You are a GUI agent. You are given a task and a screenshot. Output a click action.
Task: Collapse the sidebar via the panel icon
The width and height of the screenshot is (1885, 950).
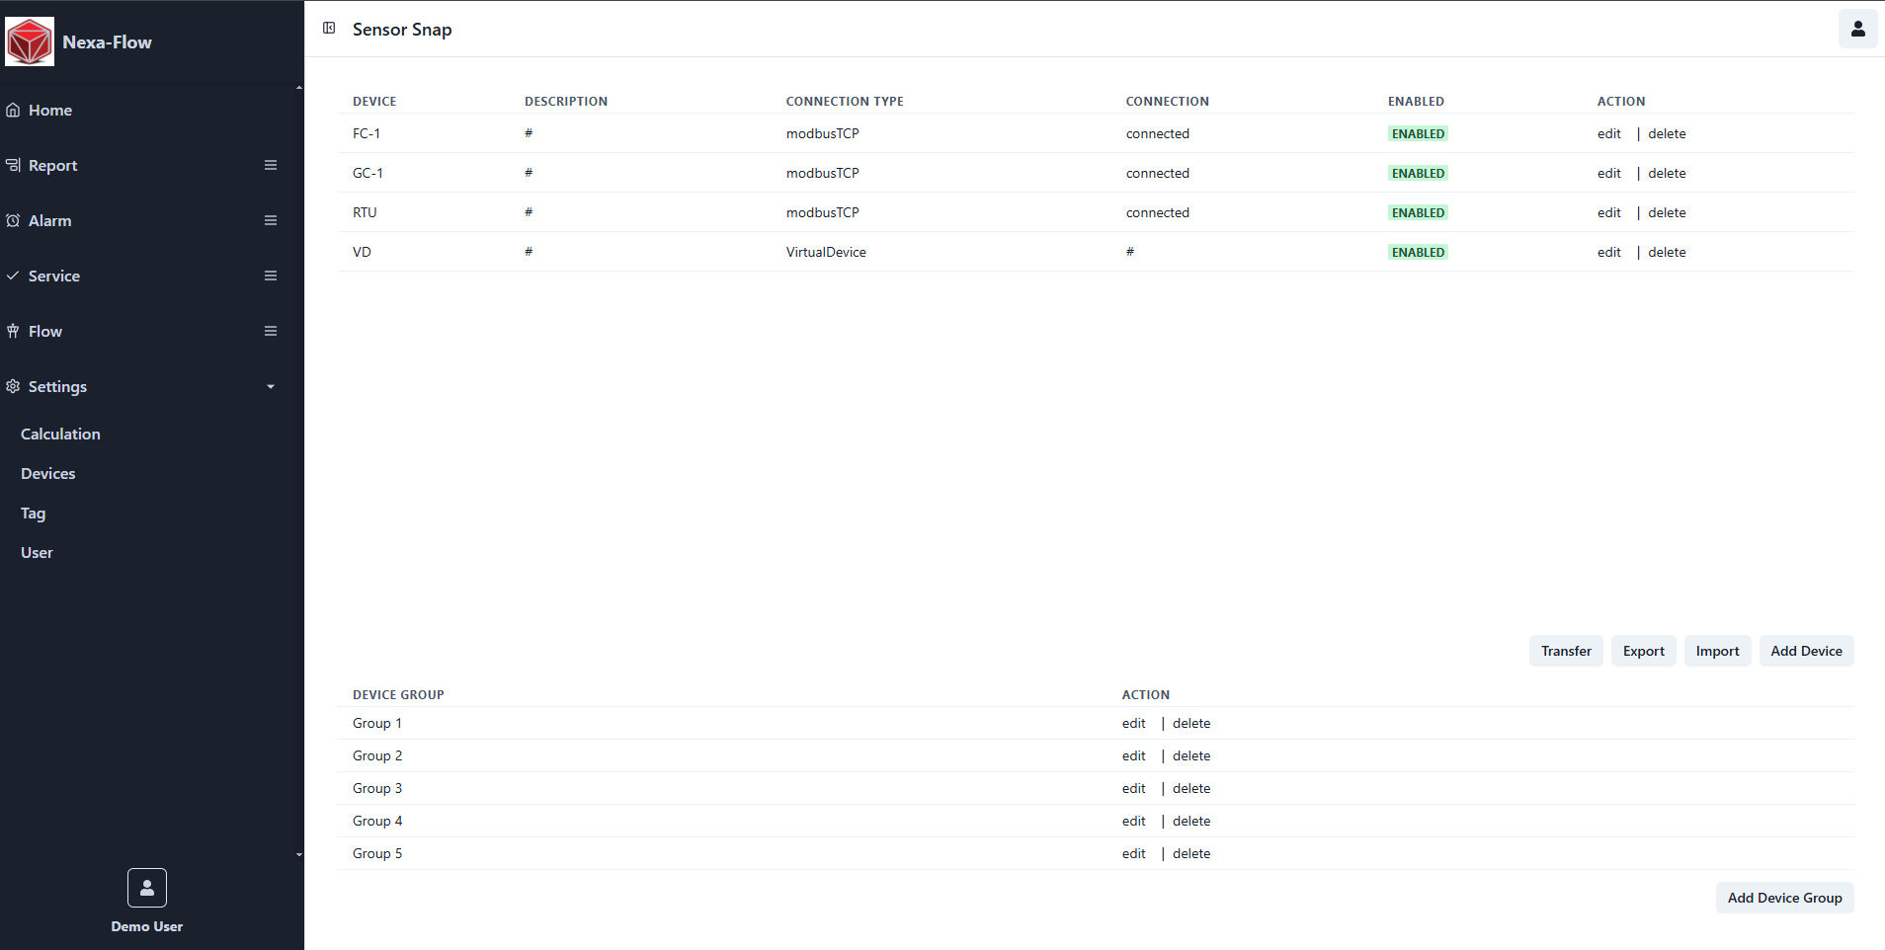point(330,29)
